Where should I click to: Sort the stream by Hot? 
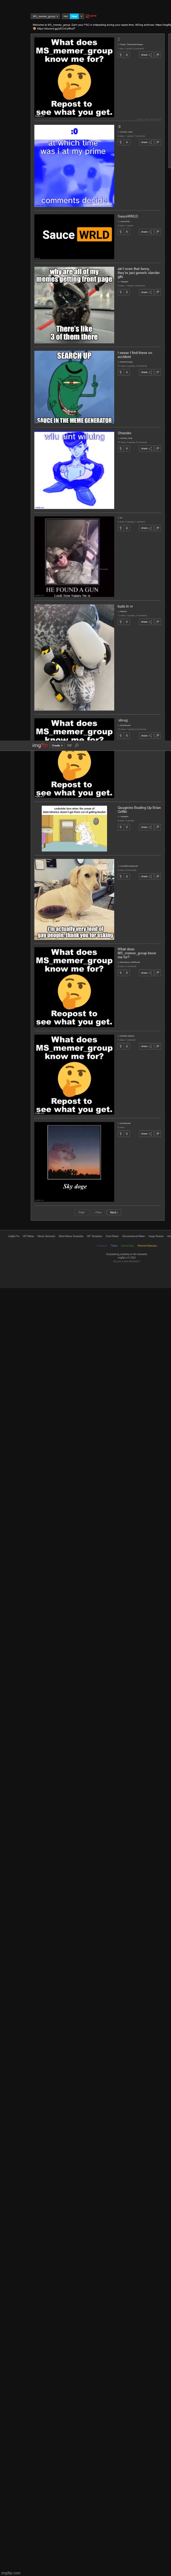point(66,16)
